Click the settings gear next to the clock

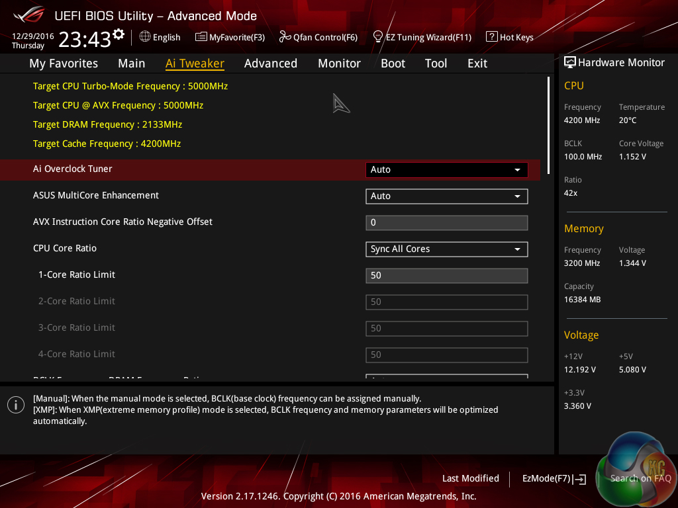click(119, 34)
